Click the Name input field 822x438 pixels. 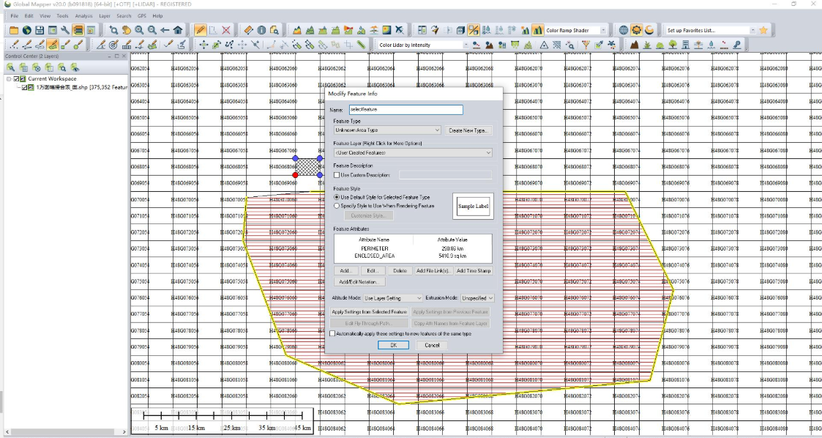(406, 110)
